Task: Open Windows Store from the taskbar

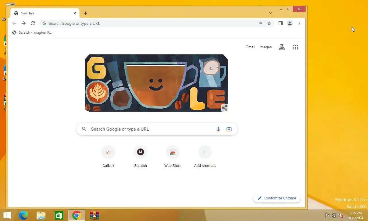Action: coord(59,215)
